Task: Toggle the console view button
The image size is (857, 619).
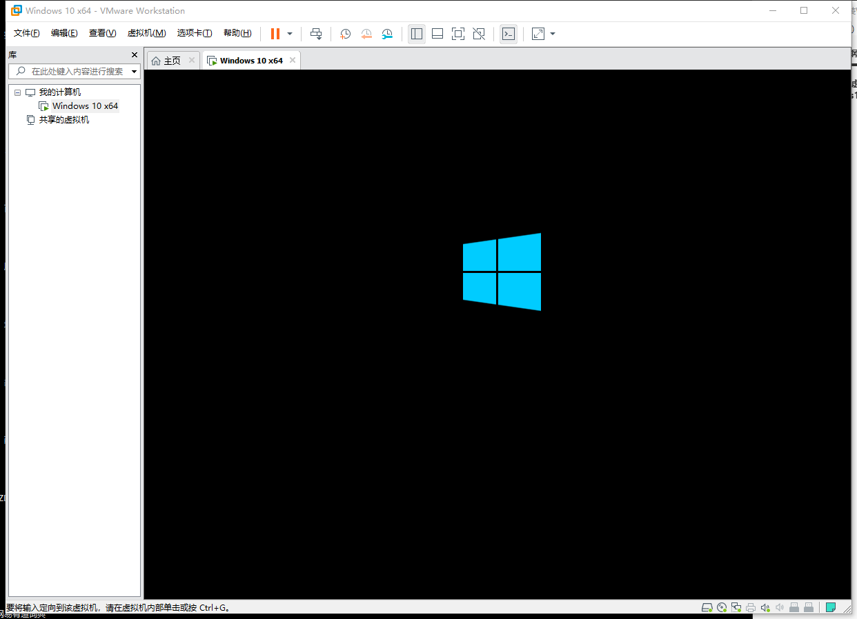Action: [509, 34]
